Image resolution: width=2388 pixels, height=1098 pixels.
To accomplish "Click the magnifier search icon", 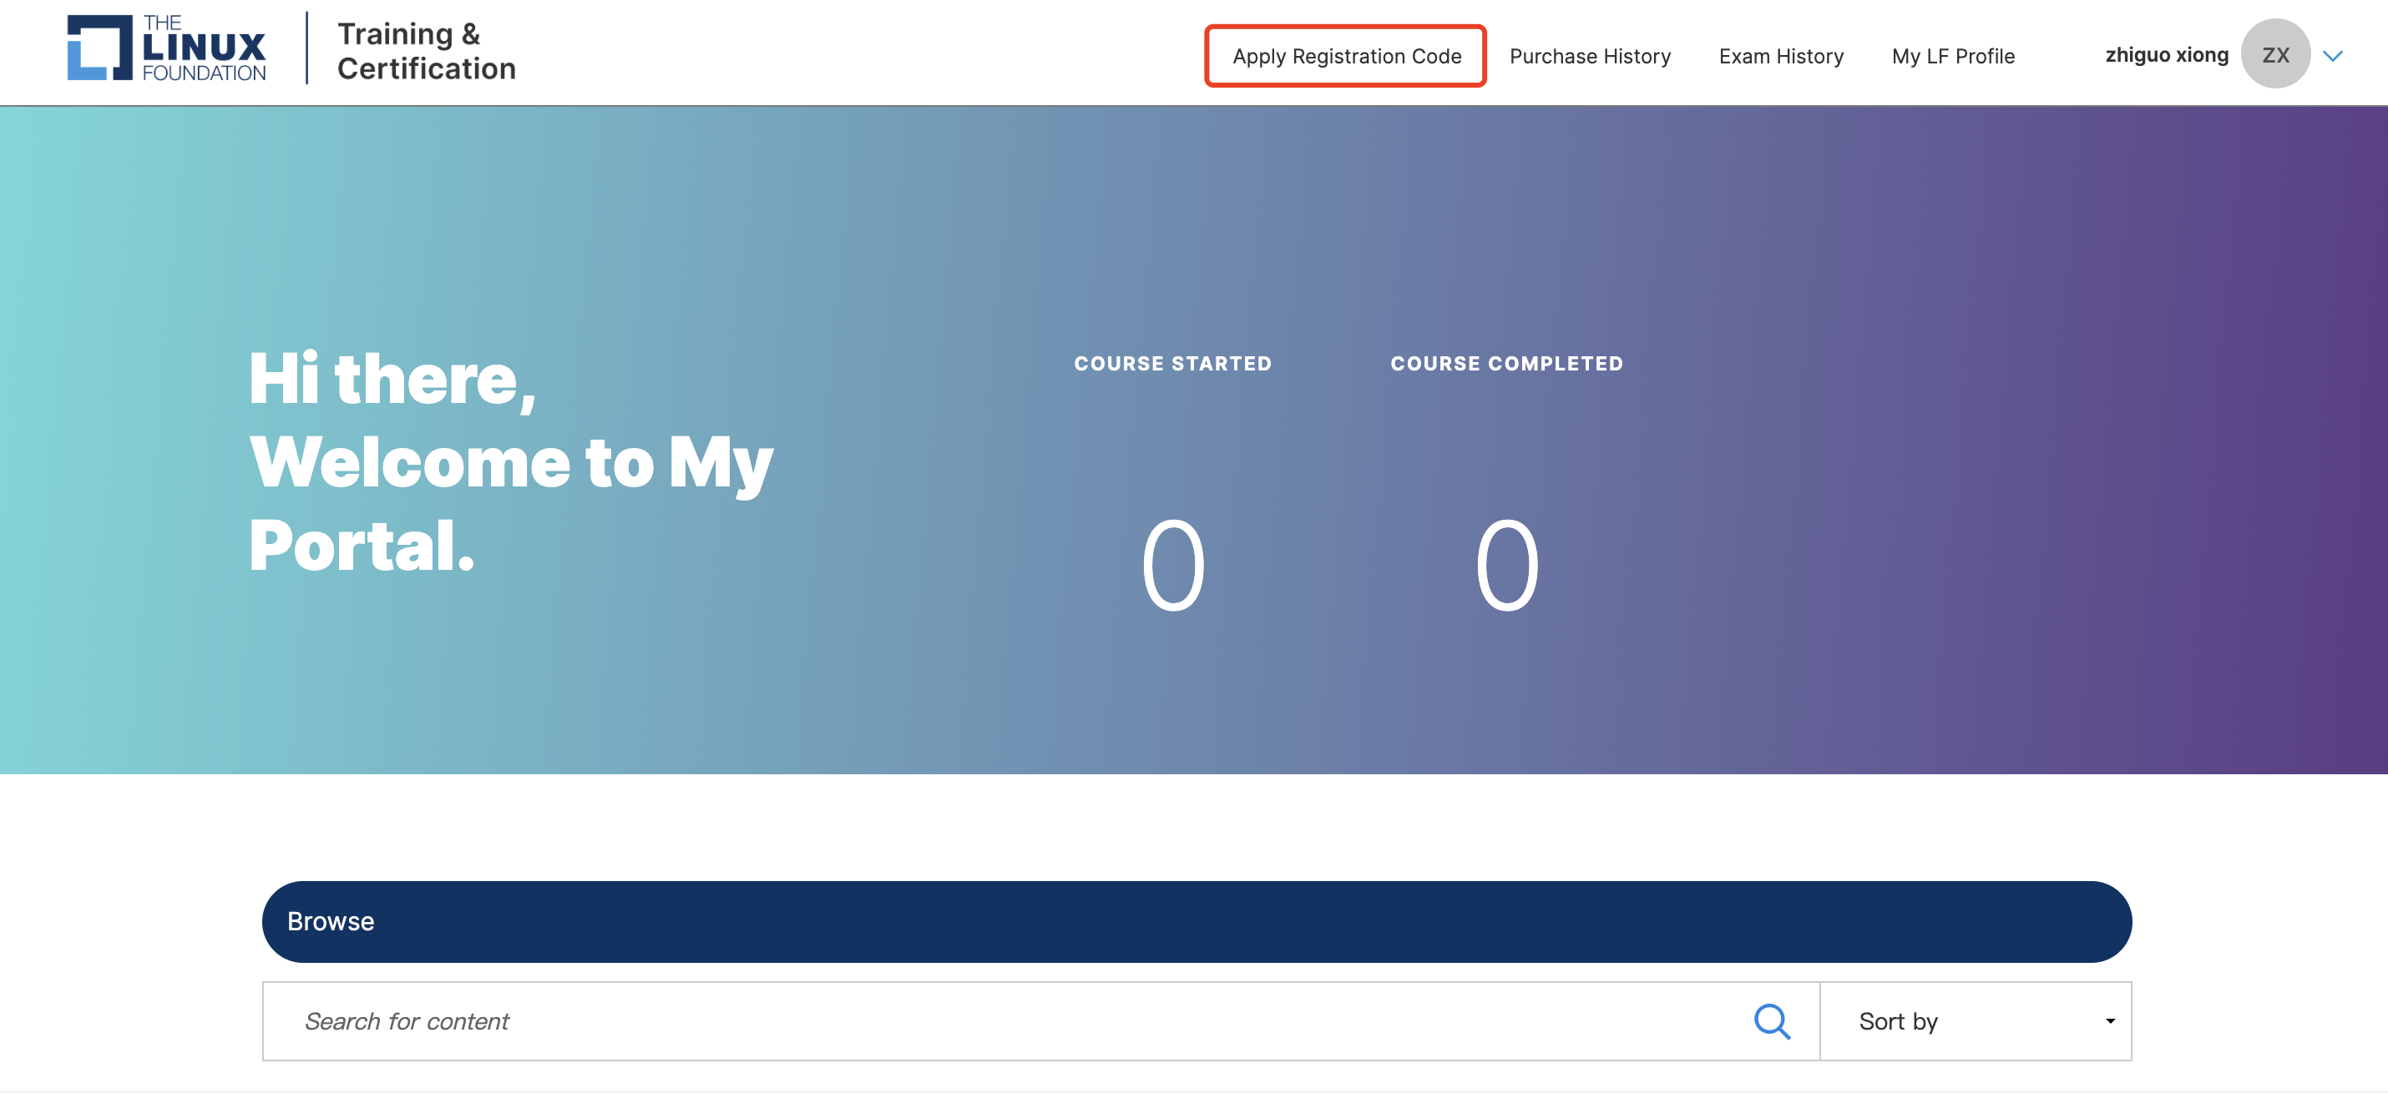I will click(x=1772, y=1021).
